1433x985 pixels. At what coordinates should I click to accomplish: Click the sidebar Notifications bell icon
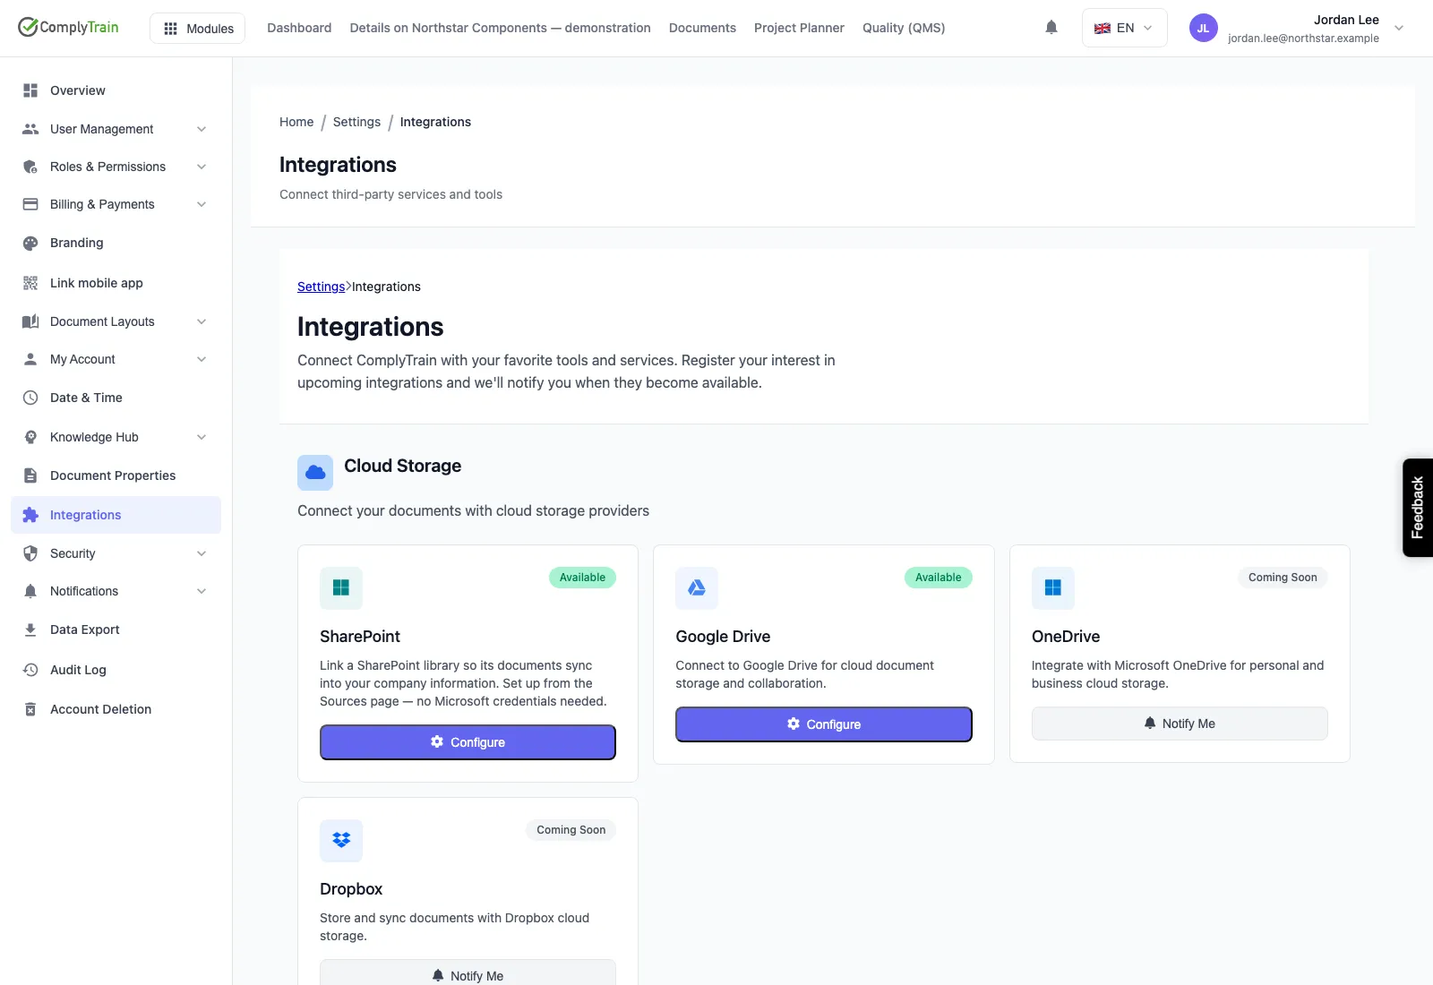pos(30,591)
